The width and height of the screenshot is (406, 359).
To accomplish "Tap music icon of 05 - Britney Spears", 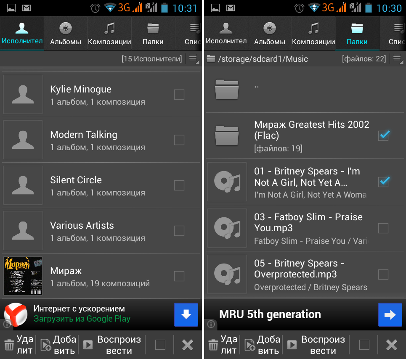I will click(x=227, y=275).
